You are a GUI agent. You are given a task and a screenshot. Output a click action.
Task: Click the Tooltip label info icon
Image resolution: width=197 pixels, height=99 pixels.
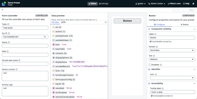tap(163, 88)
